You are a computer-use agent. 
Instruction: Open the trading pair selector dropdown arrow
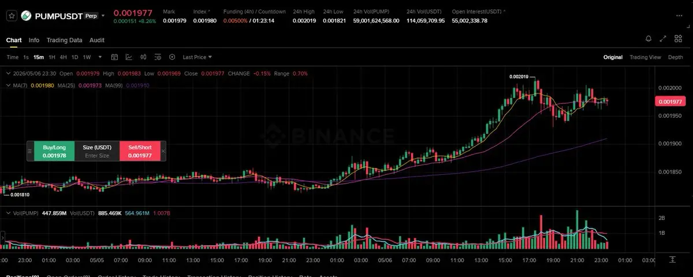[x=103, y=16]
